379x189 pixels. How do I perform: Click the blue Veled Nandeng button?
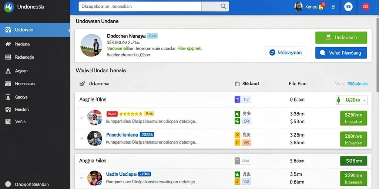coord(341,53)
